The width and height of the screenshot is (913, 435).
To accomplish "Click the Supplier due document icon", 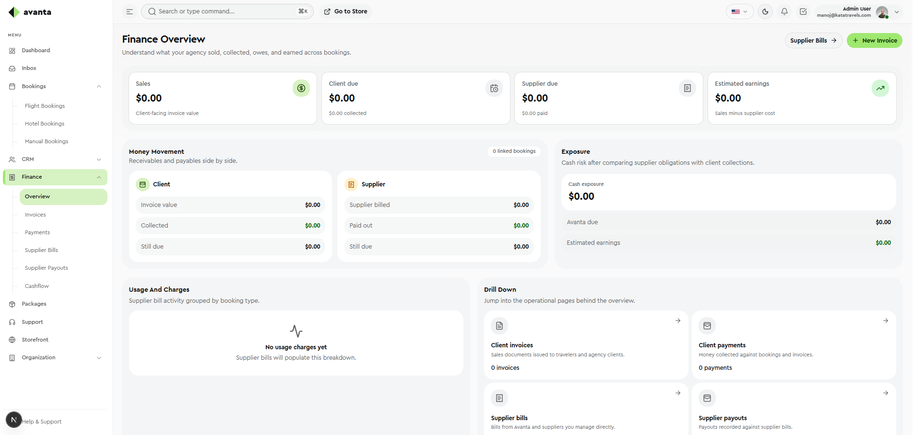I will tap(688, 88).
